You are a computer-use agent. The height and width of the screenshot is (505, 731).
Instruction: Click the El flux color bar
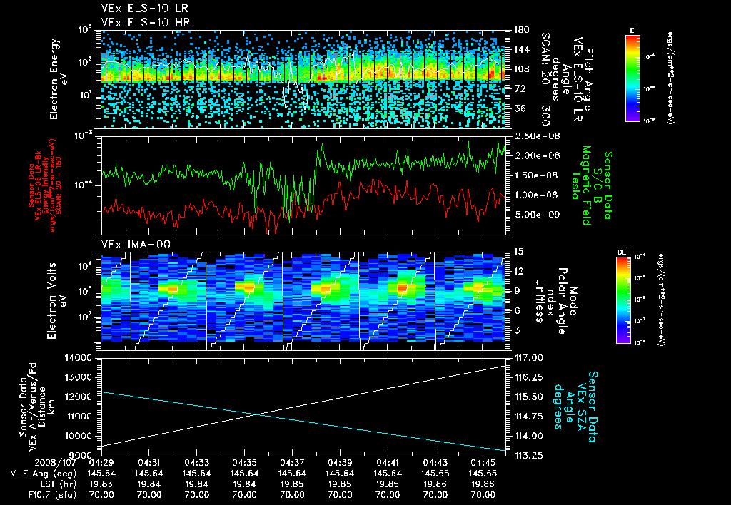coord(632,77)
